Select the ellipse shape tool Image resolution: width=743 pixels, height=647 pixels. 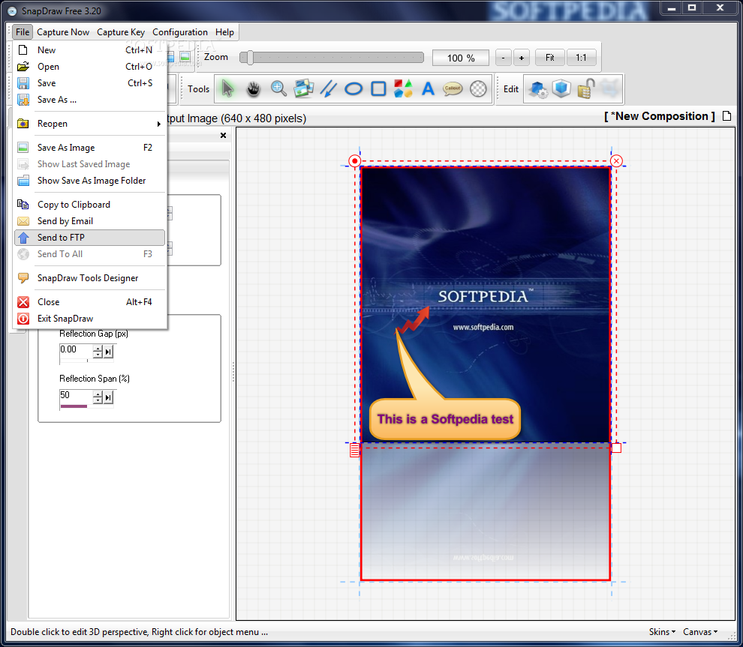[x=353, y=88]
